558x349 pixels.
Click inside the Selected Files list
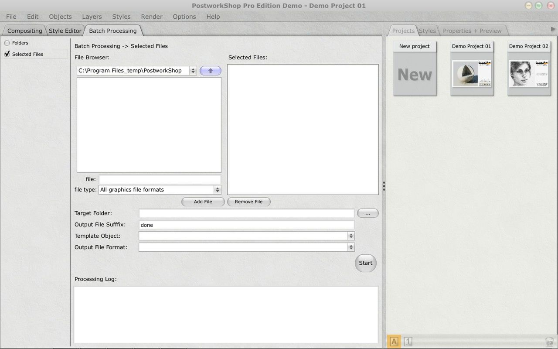tap(303, 130)
